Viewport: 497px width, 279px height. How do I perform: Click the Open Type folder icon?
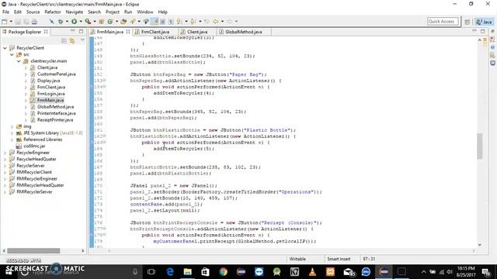pos(123,22)
